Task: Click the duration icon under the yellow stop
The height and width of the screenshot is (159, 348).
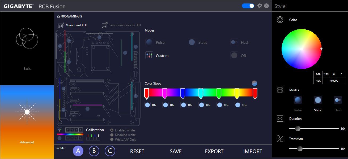Action: (238, 105)
